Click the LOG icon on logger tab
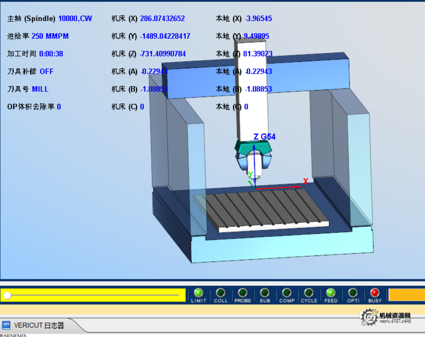 pyautogui.click(x=7, y=326)
